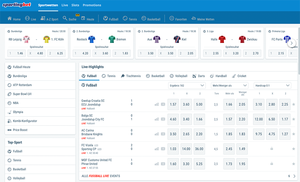This screenshot has width=300, height=182.
Task: Open statistics icon for Balga SC match
Action: 157,119
